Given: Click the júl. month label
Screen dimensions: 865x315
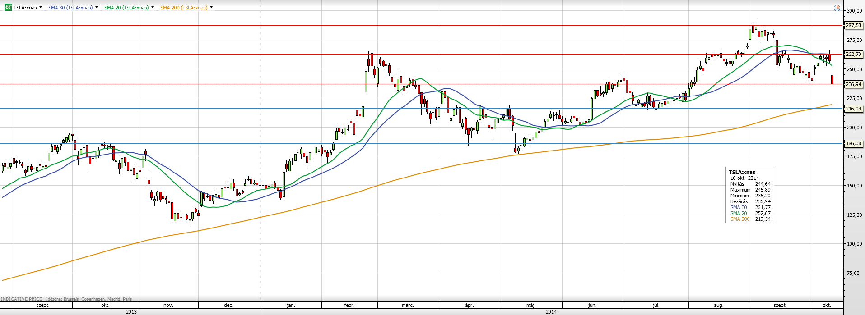Looking at the screenshot, I should coord(656,305).
